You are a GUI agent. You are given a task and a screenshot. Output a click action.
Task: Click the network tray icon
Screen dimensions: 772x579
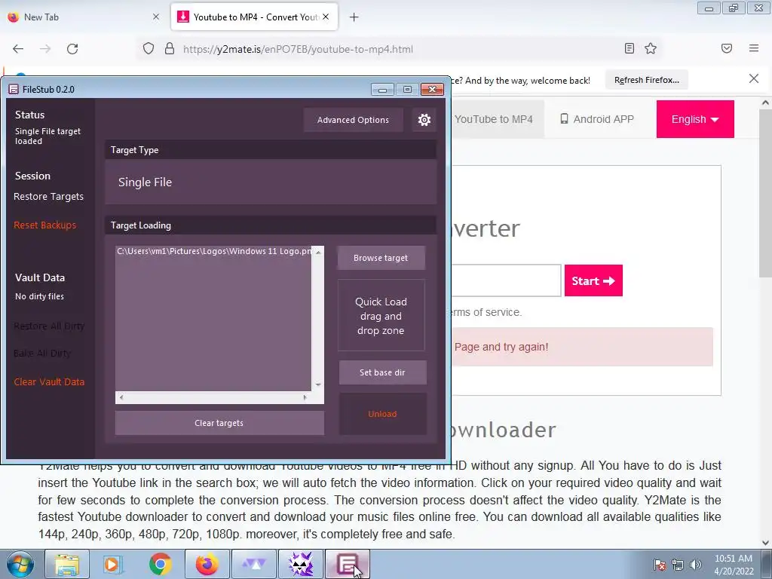pos(678,565)
